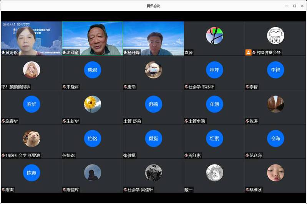Minimize the 腾讯会议 window
This screenshot has width=307, height=204.
(287, 6)
